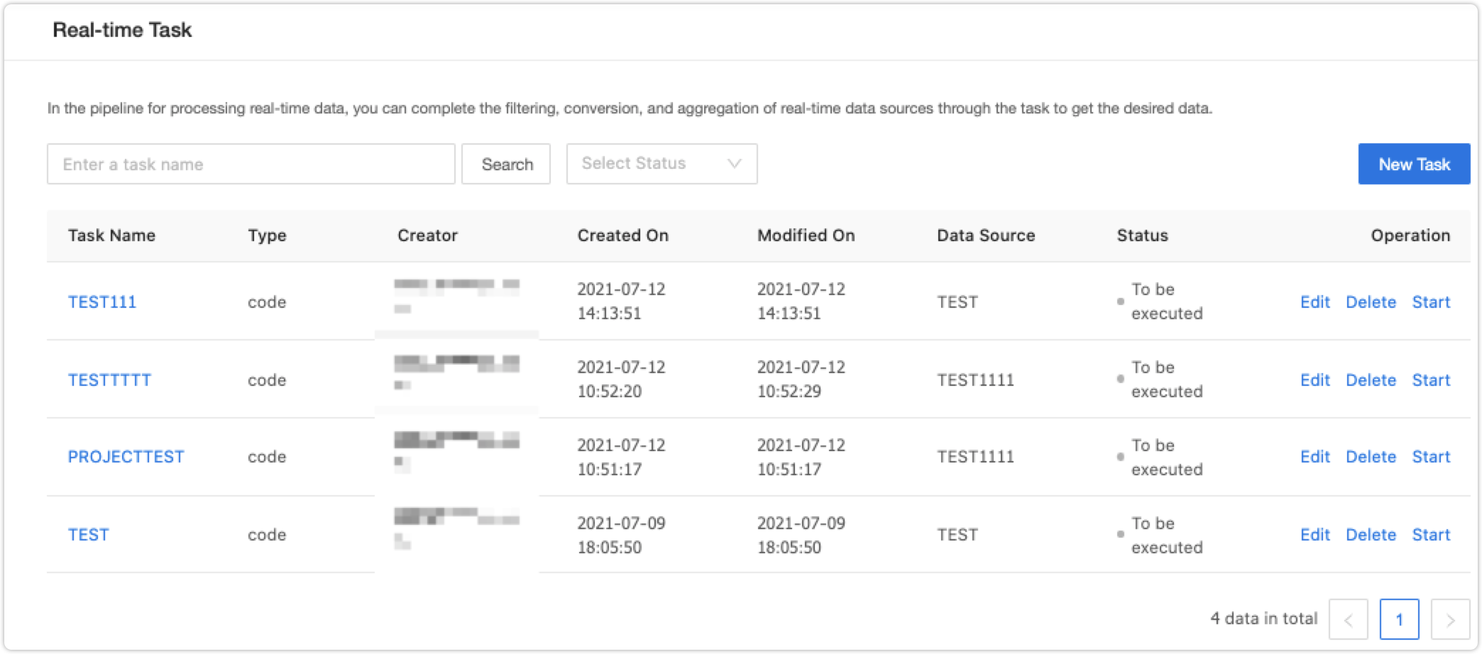Click the dropdown chevron on Select Status
The height and width of the screenshot is (654, 1482).
pos(735,164)
